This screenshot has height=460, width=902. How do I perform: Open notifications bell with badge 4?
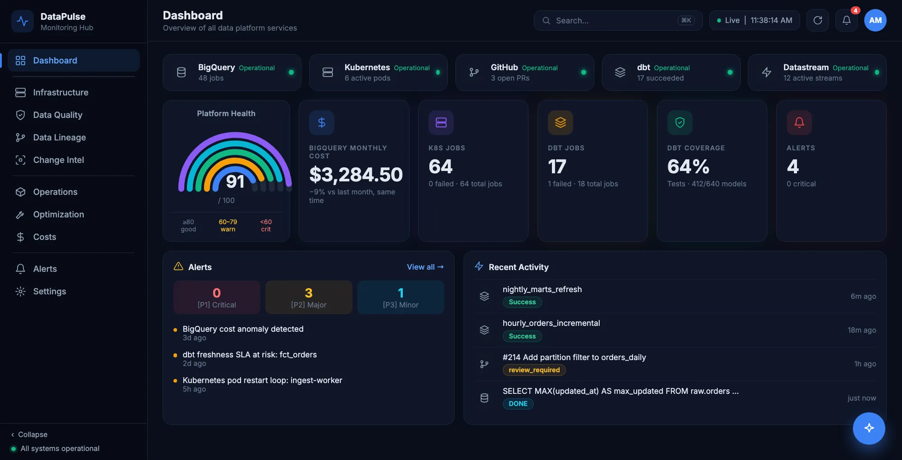tap(846, 20)
